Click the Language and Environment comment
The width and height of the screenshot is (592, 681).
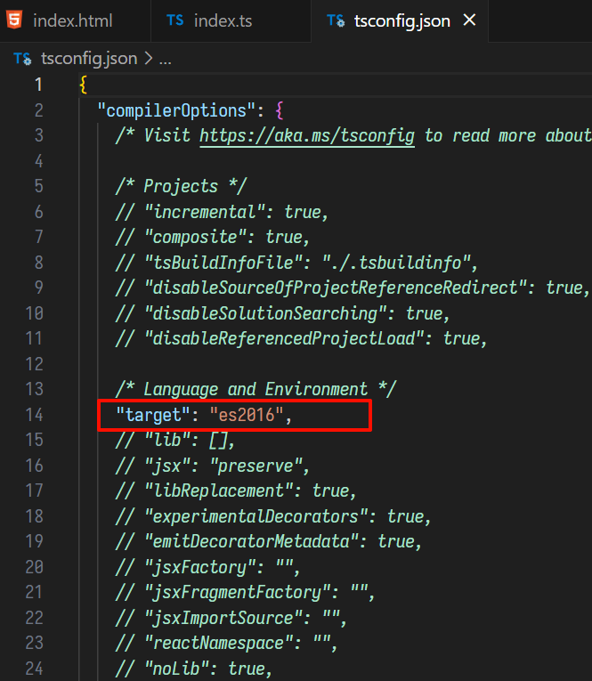click(256, 389)
